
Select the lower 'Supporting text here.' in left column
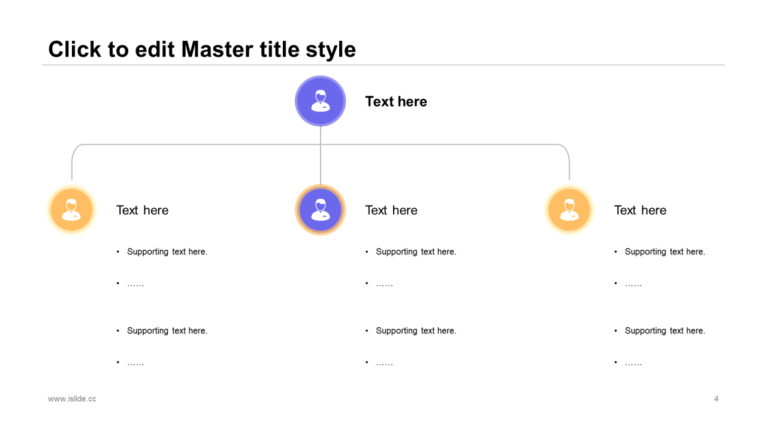click(x=167, y=331)
